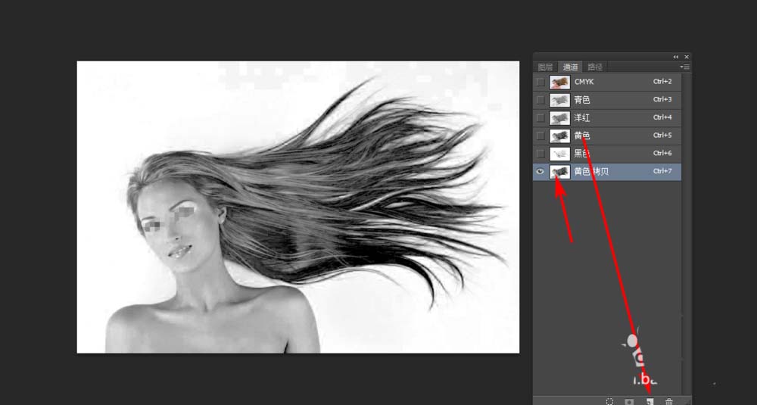Switch to the 图层 tab
Viewport: 757px width, 405px height.
click(x=546, y=67)
